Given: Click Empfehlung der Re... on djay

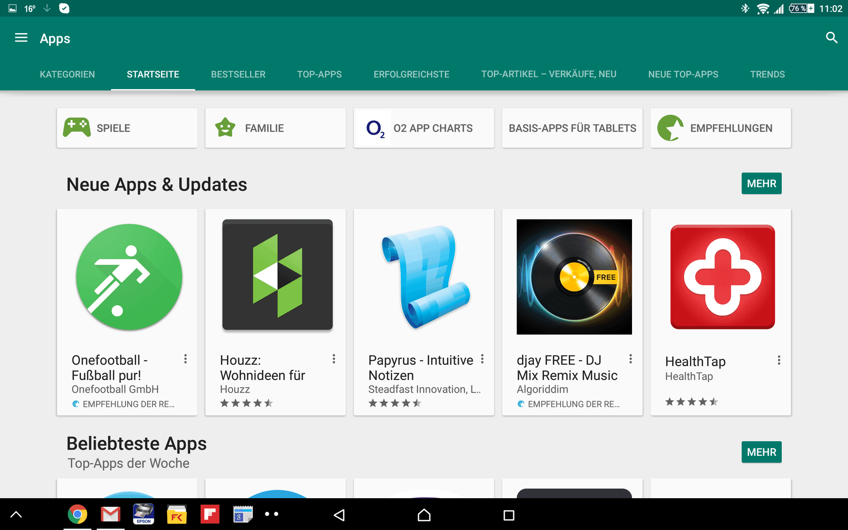Looking at the screenshot, I should [568, 404].
